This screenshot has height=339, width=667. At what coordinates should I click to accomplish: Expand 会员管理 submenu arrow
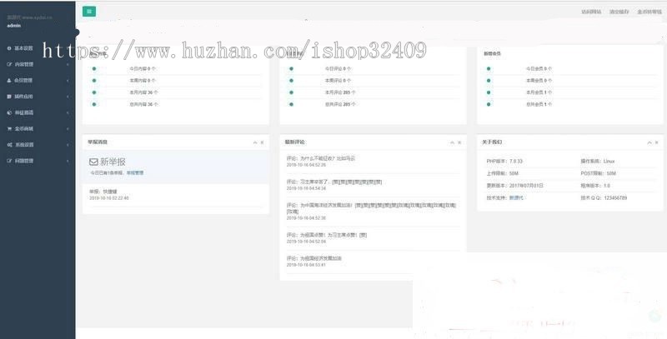click(68, 80)
